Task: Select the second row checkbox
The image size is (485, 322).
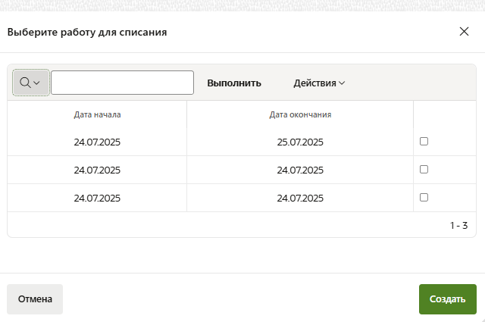Action: [x=424, y=169]
